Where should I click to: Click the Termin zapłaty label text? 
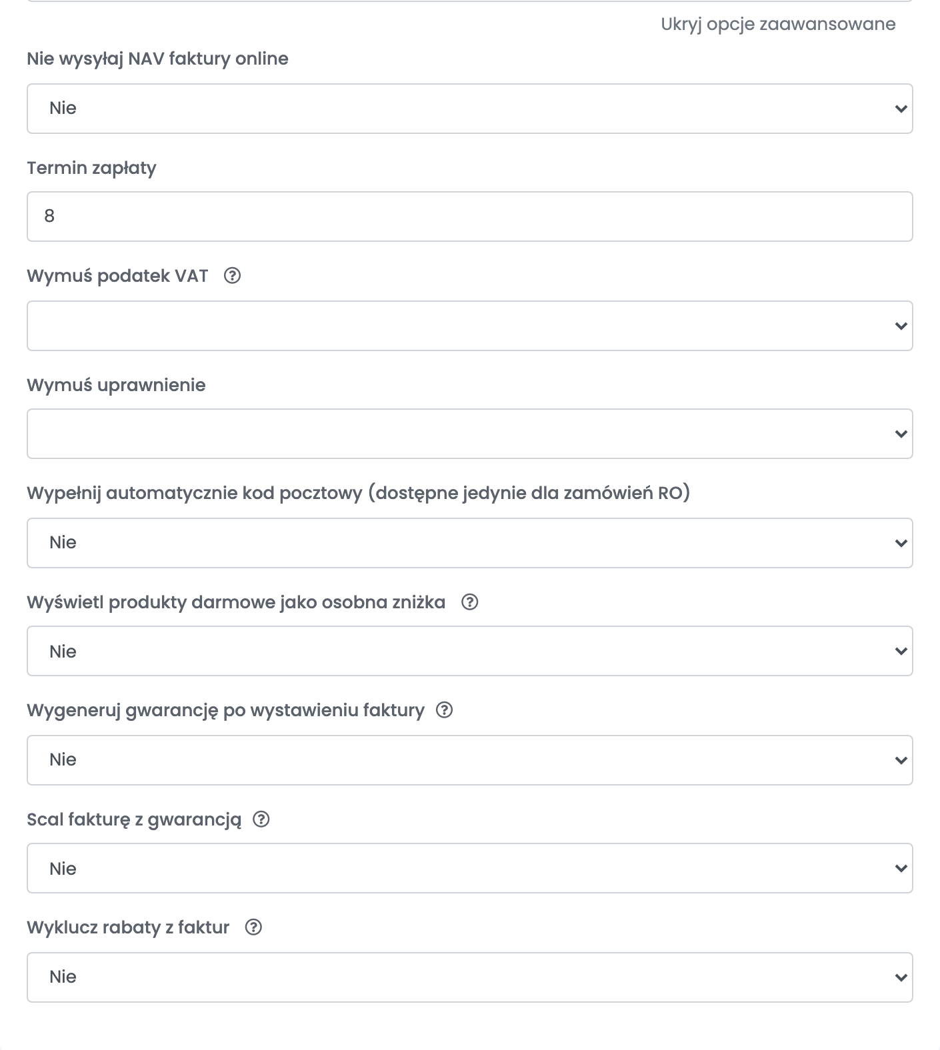(x=91, y=168)
